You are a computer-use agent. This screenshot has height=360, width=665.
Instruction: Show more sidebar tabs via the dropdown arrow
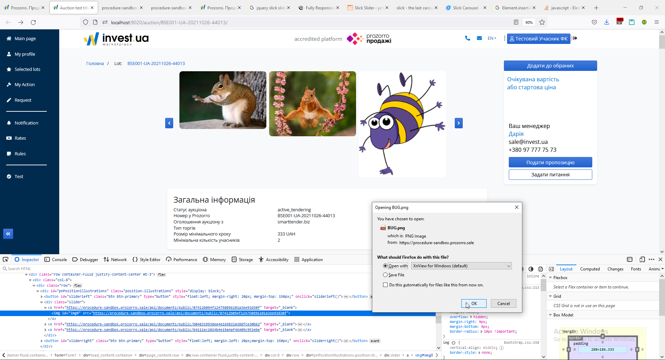pyautogui.click(x=662, y=269)
